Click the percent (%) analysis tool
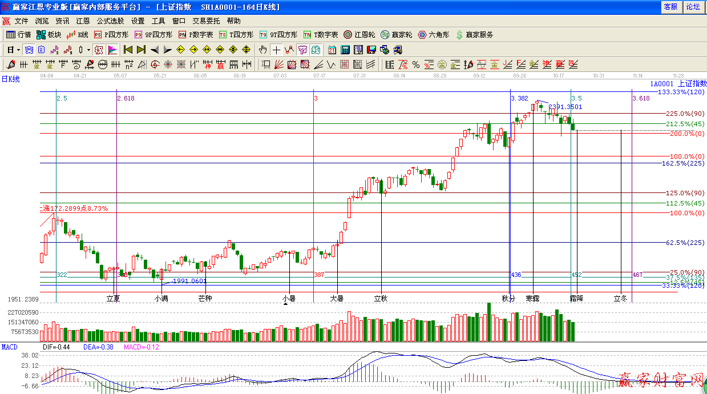The width and height of the screenshot is (707, 394). point(416,65)
